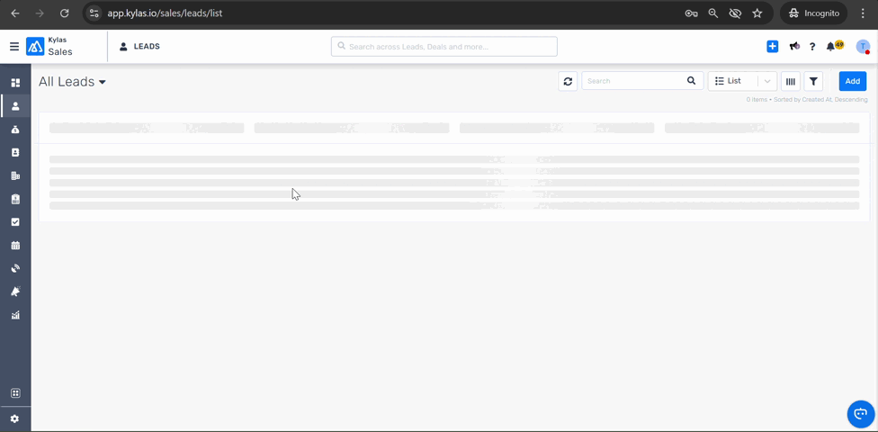Click the crossed-eye tracking protection icon
This screenshot has width=878, height=432.
point(735,13)
